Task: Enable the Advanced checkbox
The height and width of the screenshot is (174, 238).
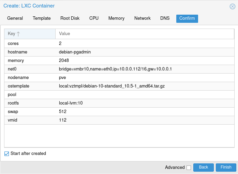Action: coord(189,168)
